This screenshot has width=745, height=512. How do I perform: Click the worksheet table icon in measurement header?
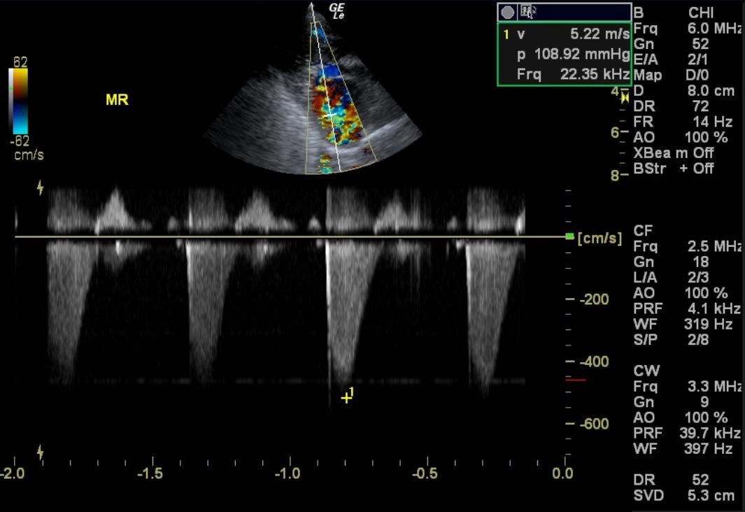tap(527, 12)
